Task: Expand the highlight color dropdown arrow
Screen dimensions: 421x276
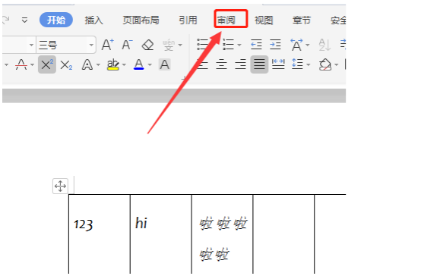Action: coord(124,65)
